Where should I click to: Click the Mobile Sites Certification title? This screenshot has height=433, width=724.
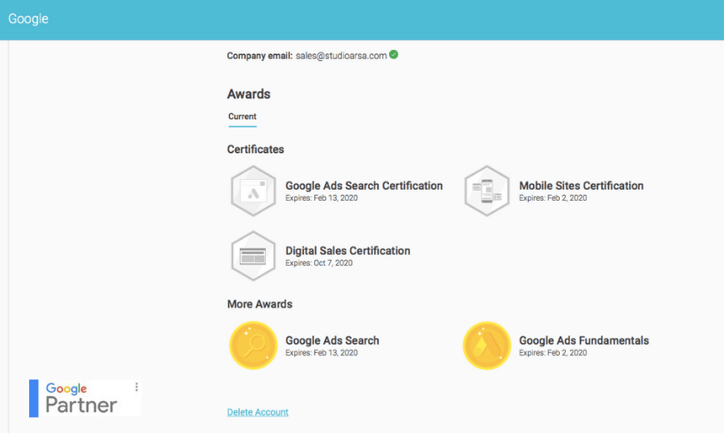tap(581, 186)
